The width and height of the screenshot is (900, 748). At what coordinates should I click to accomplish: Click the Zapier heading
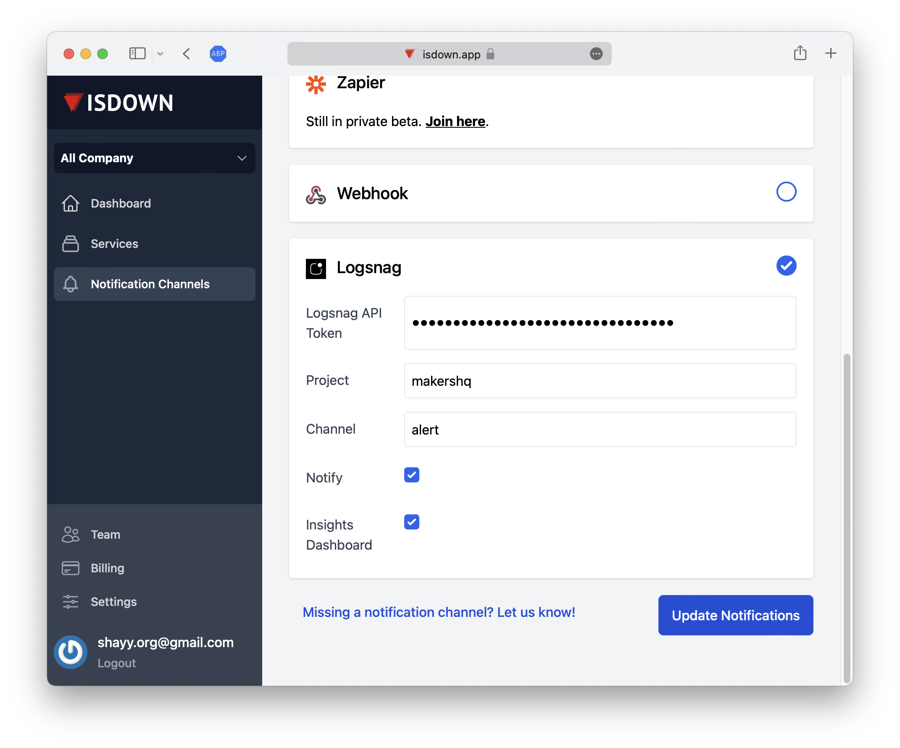click(361, 82)
